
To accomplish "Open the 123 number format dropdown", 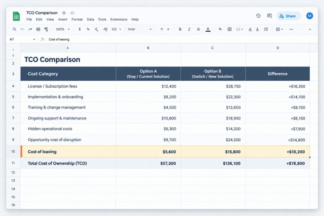I will tap(116, 29).
